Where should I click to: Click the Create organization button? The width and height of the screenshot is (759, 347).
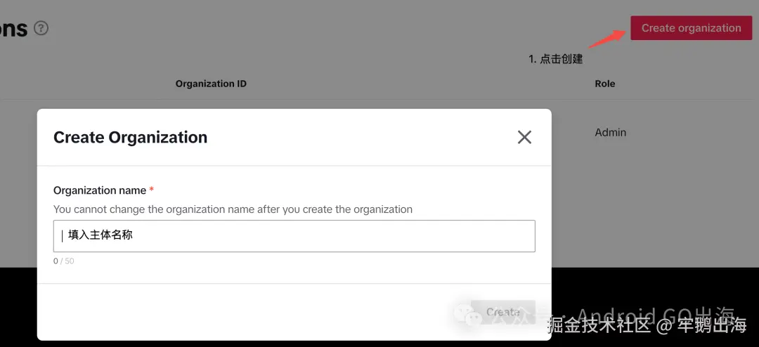[x=691, y=28]
